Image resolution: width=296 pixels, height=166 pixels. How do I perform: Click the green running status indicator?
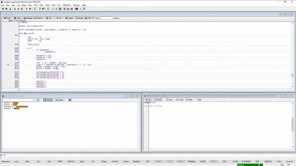[x=248, y=165]
